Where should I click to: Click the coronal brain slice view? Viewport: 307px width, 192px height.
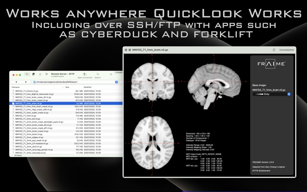point(152,81)
